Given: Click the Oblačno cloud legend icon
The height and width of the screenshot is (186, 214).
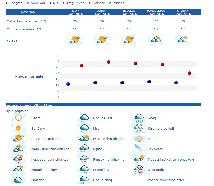Looking at the screenshot, I should (x=18, y=180).
